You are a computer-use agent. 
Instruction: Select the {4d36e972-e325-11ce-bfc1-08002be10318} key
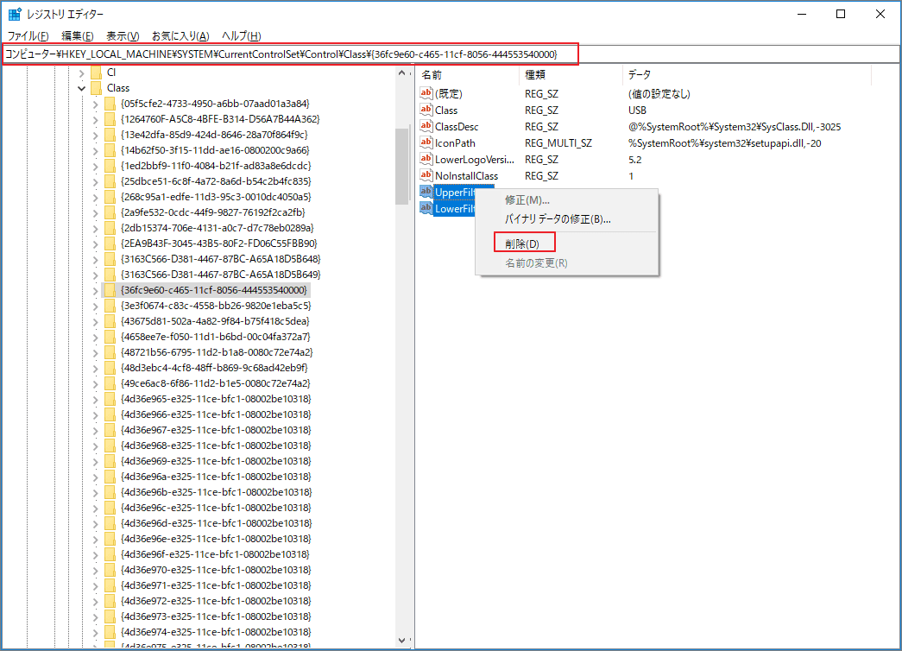pos(216,601)
